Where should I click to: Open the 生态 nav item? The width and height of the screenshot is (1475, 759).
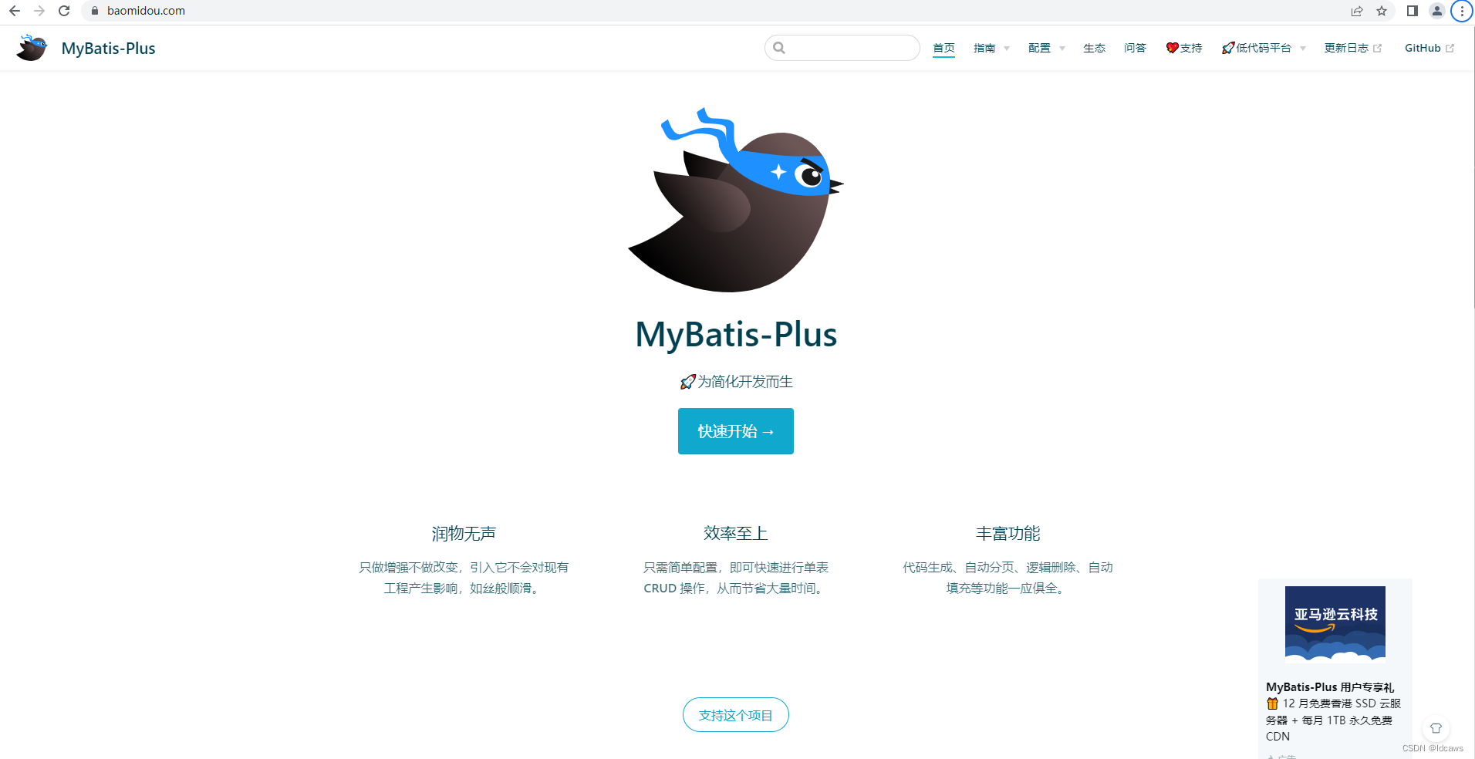point(1094,48)
